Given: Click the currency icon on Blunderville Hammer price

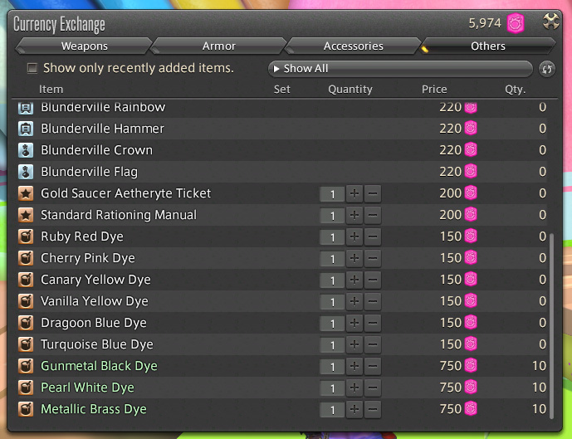Looking at the screenshot, I should pyautogui.click(x=471, y=129).
